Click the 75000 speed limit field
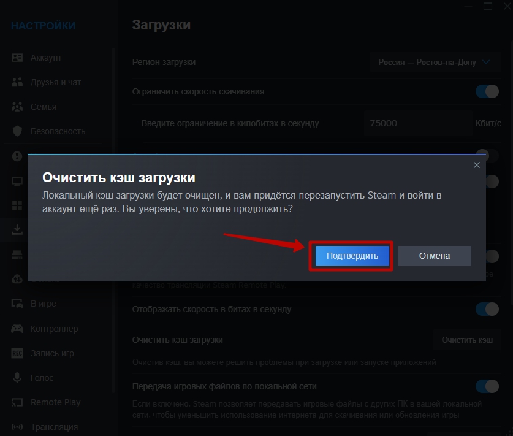The width and height of the screenshot is (513, 436). pyautogui.click(x=418, y=123)
